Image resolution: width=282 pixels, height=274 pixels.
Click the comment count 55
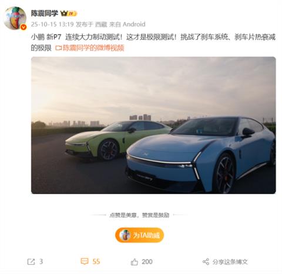tap(96, 262)
